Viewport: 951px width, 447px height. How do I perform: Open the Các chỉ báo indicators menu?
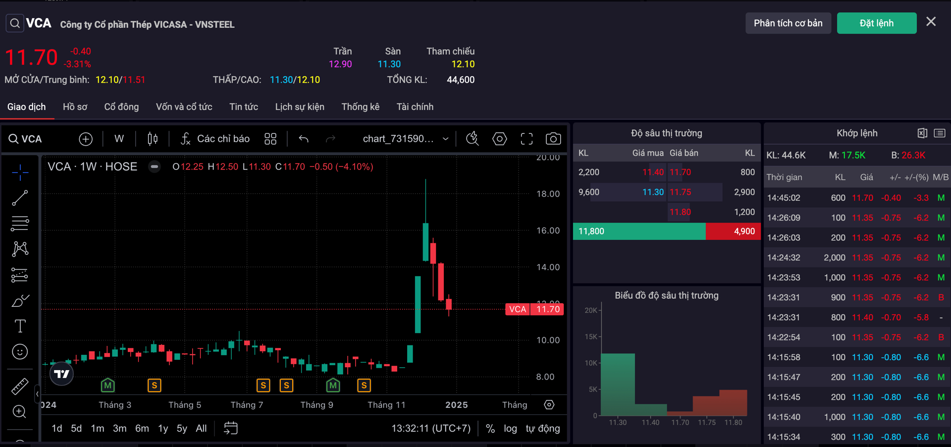215,139
